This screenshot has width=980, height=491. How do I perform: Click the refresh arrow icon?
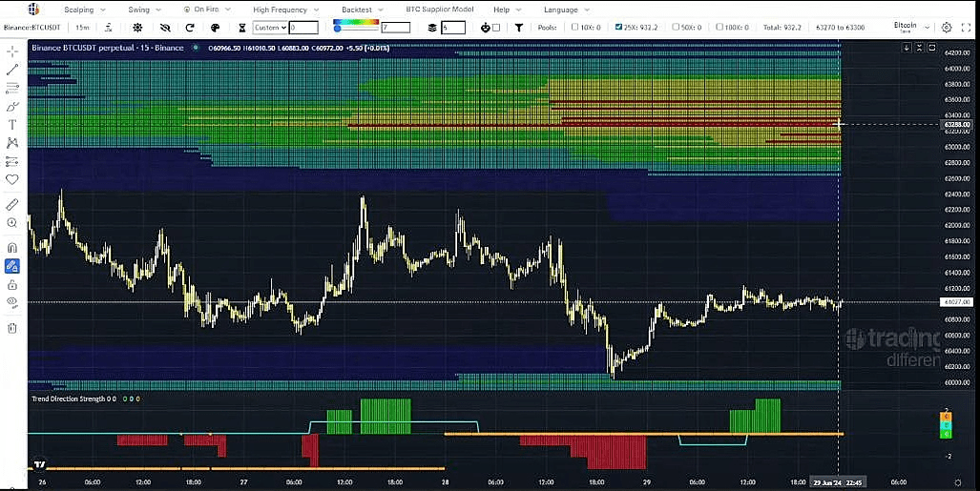[x=190, y=28]
